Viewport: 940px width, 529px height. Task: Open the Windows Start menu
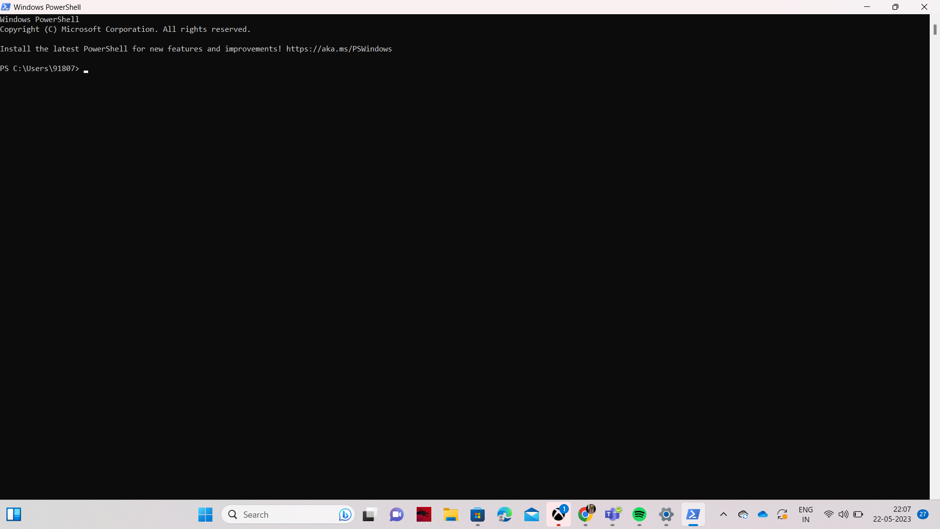[x=205, y=514]
